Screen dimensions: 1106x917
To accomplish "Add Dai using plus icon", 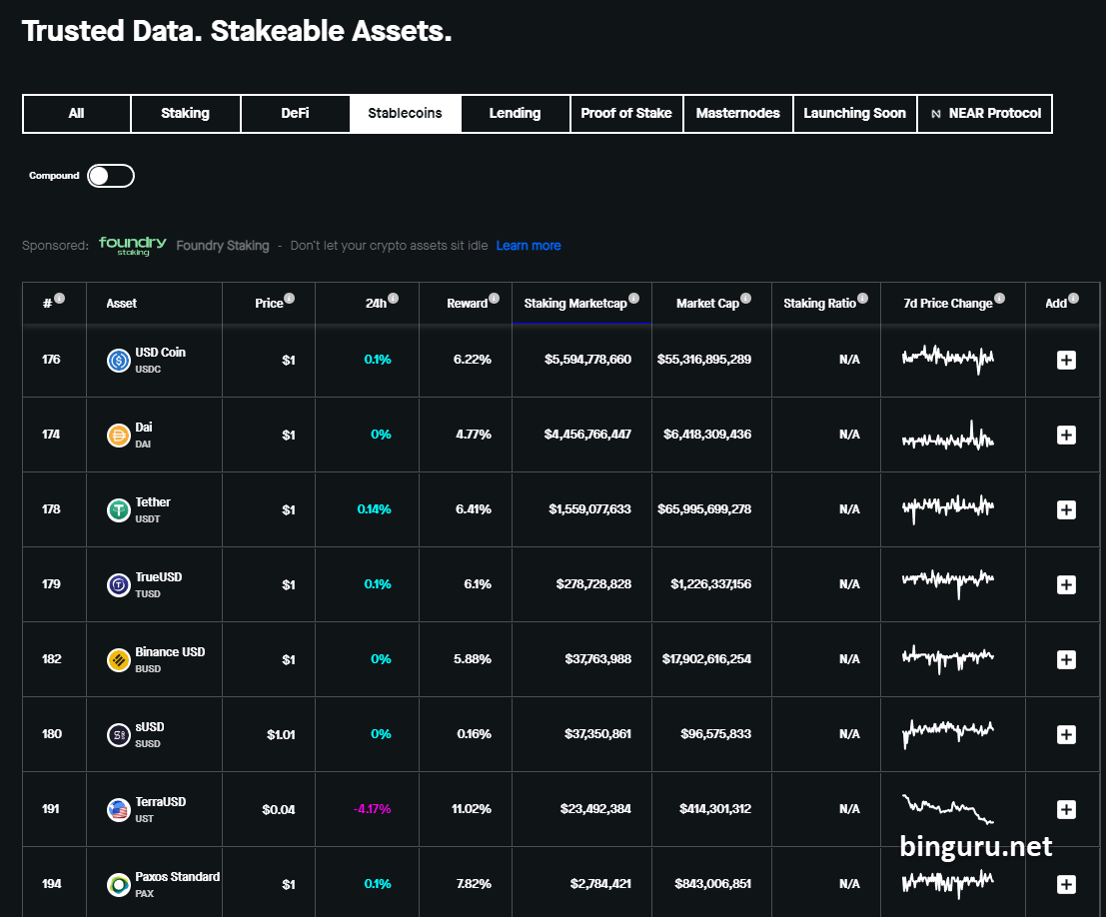I will (x=1066, y=435).
